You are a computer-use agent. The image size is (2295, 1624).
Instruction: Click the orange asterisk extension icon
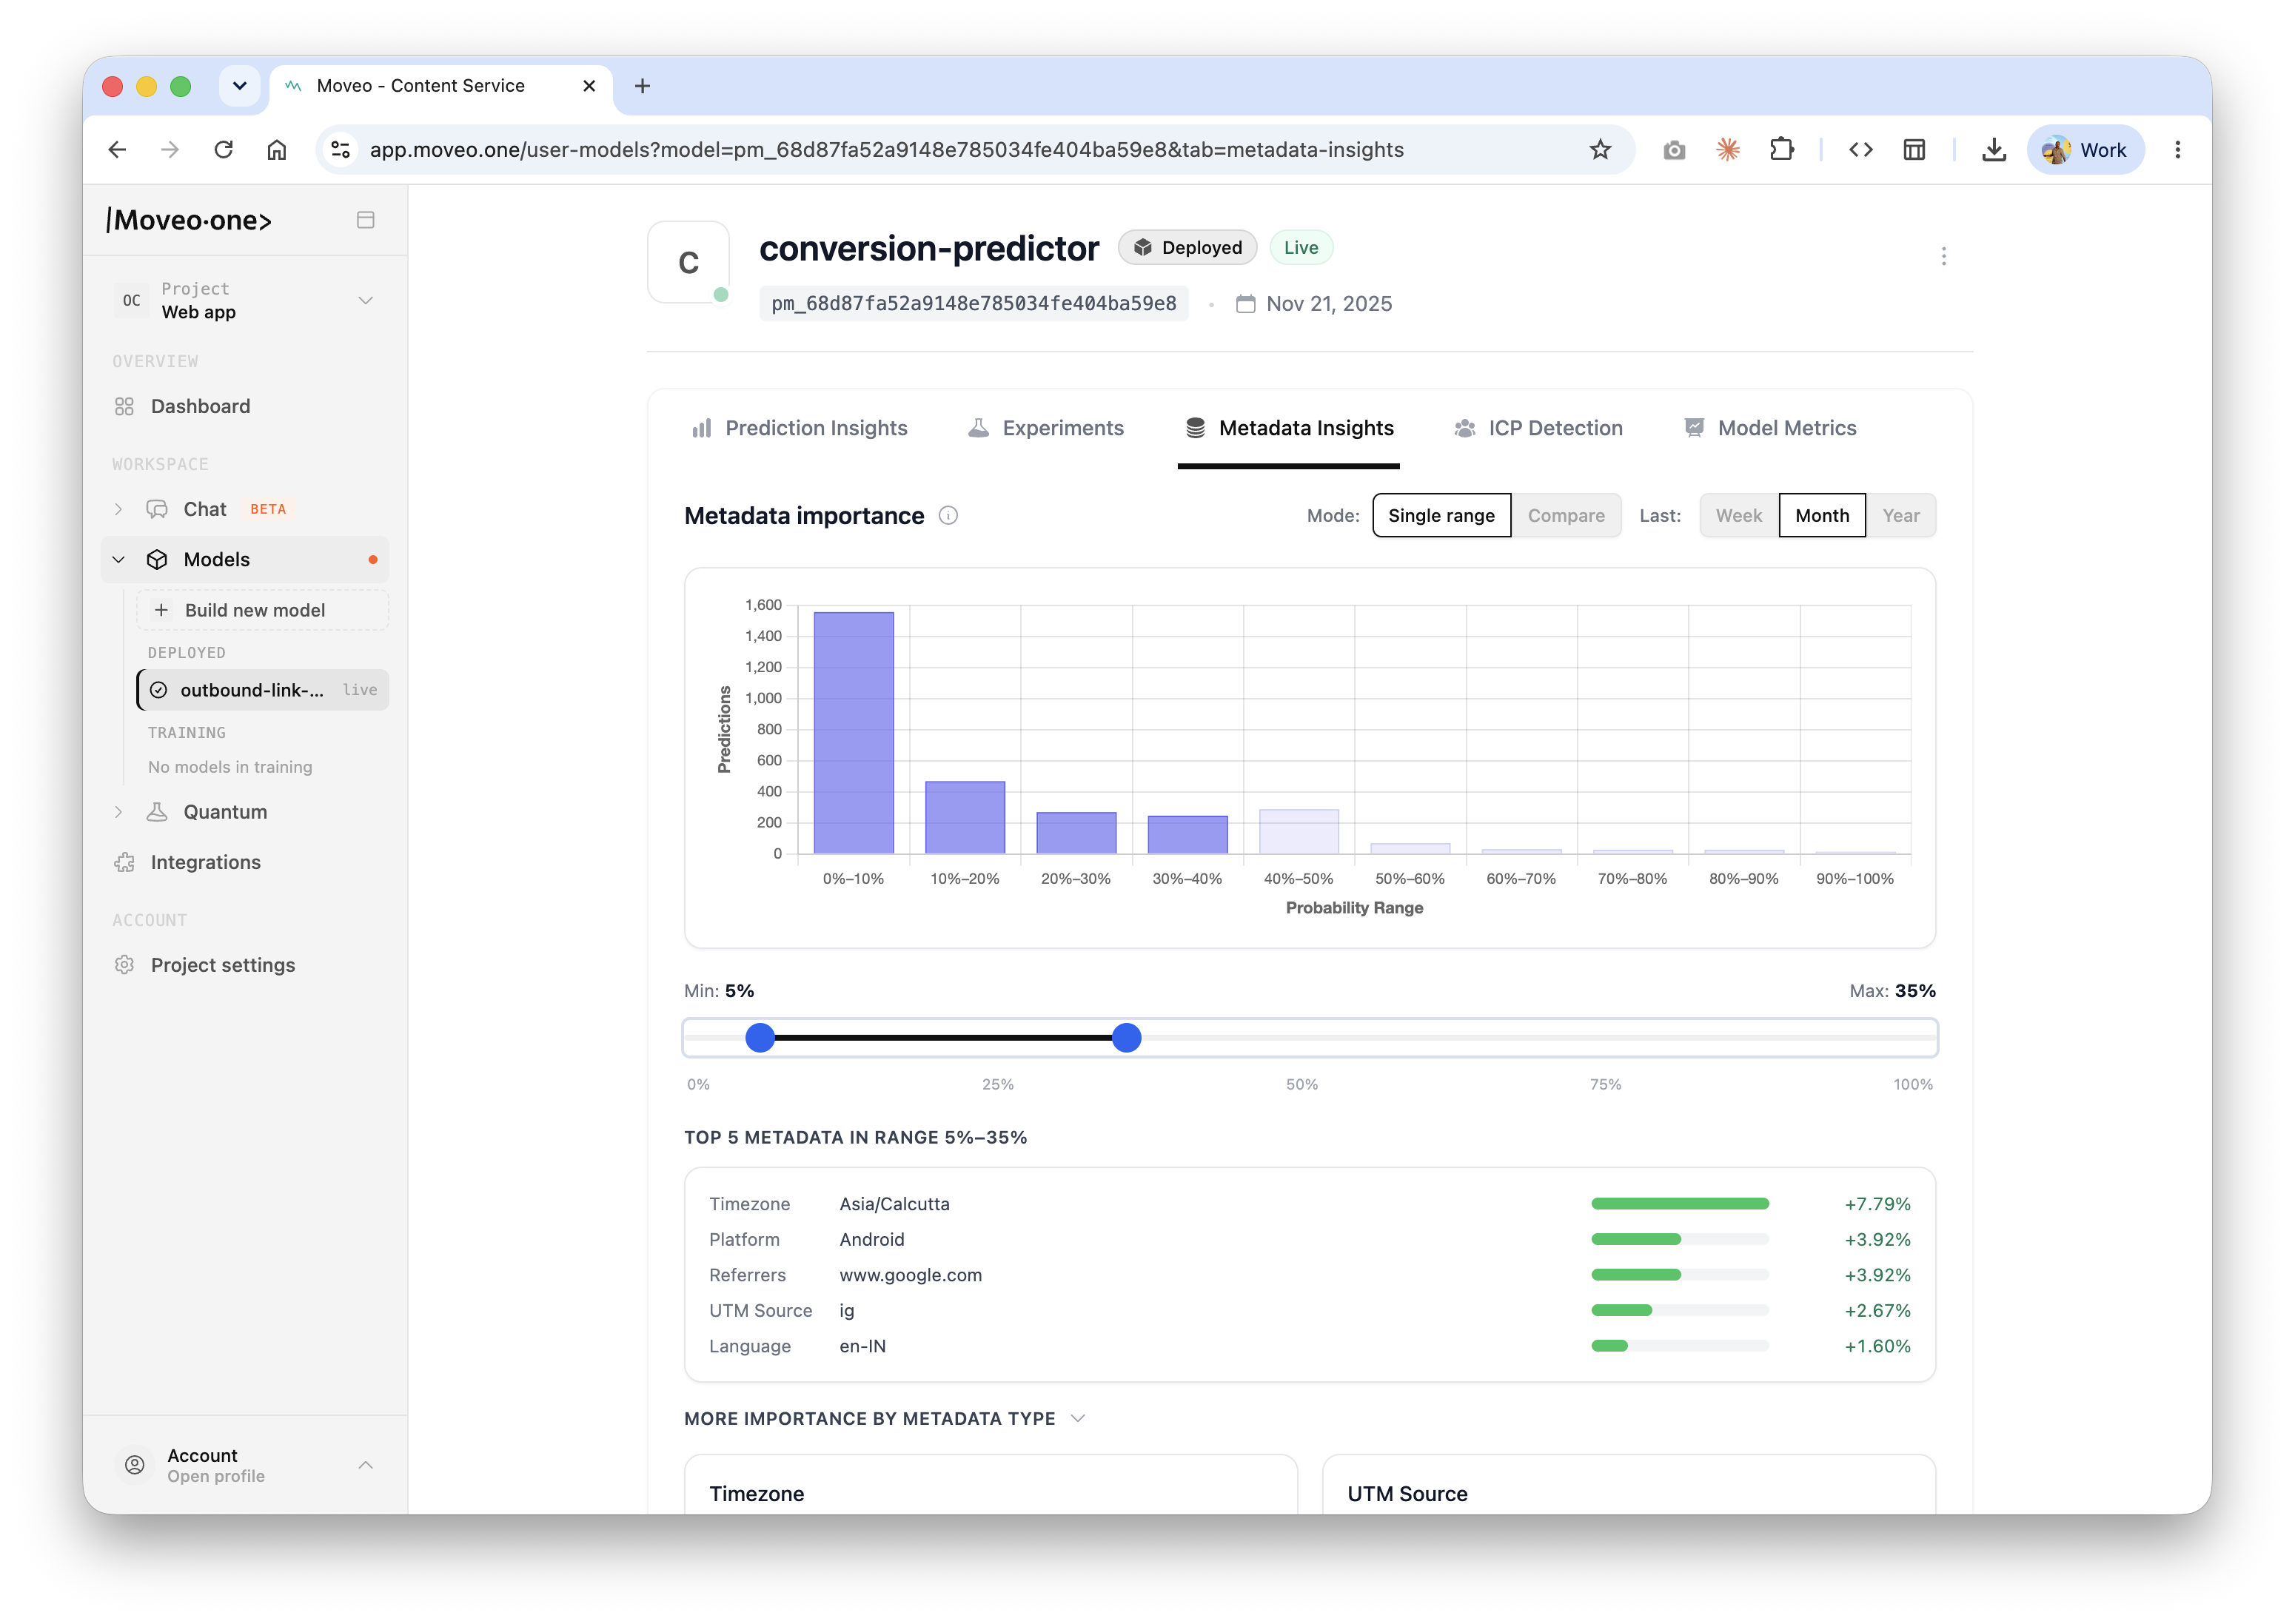pyautogui.click(x=1728, y=150)
